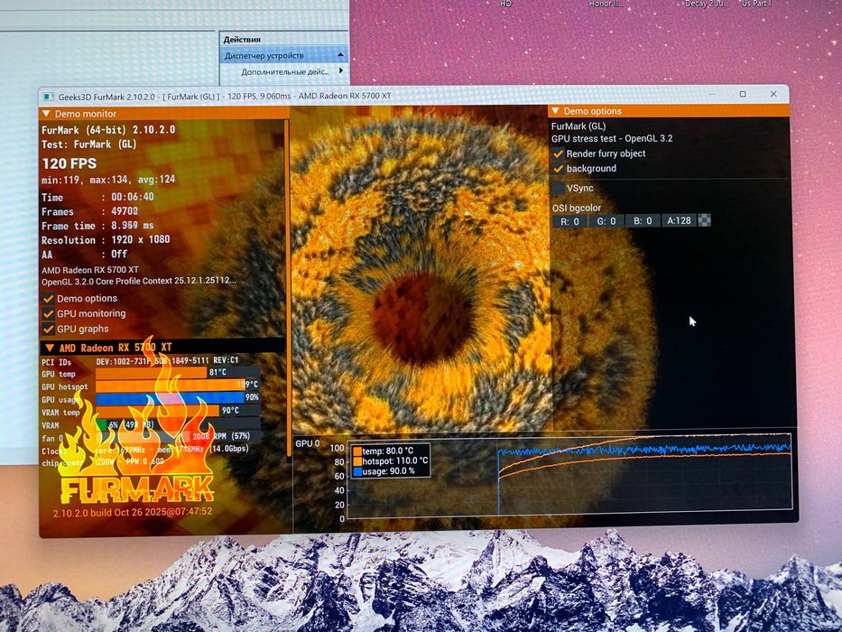Disable the background checkbox
The width and height of the screenshot is (842, 632).
point(559,169)
